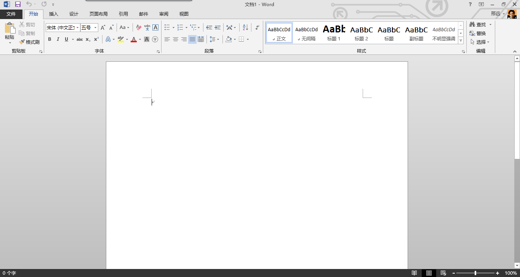This screenshot has width=520, height=277.
Task: Switch to the 页面布局 (Page Layout) tab
Action: coord(98,14)
